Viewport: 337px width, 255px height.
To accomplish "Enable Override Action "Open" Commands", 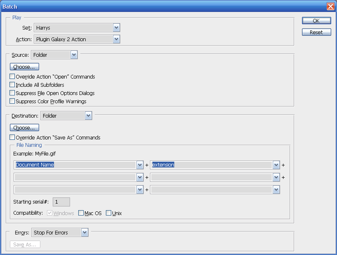I will tap(12, 76).
